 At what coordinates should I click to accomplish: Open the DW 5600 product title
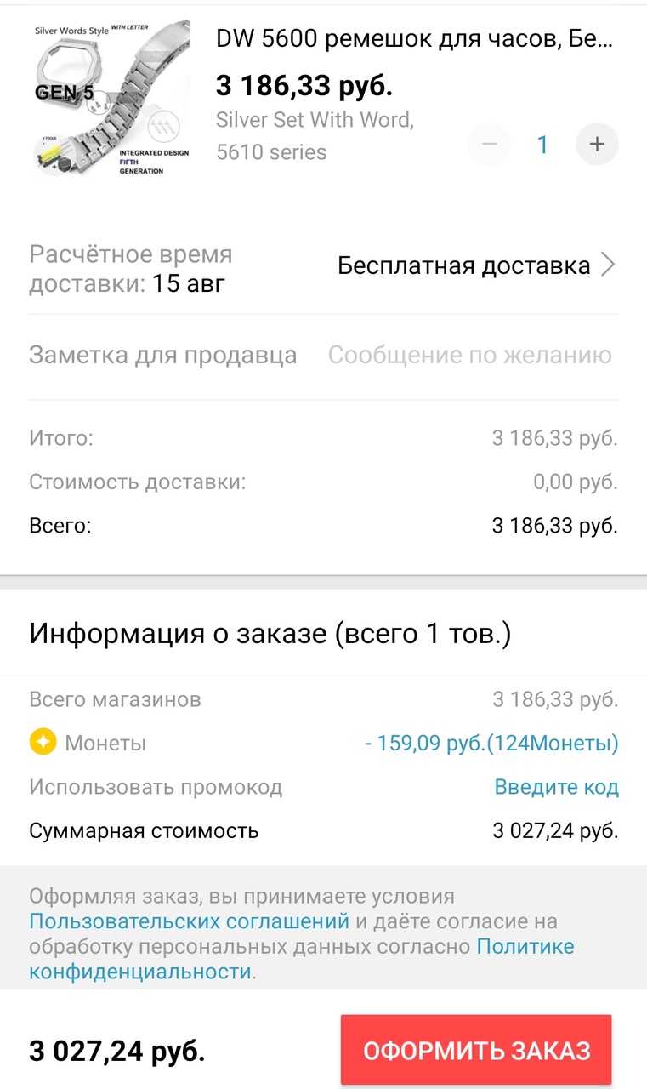pos(414,38)
